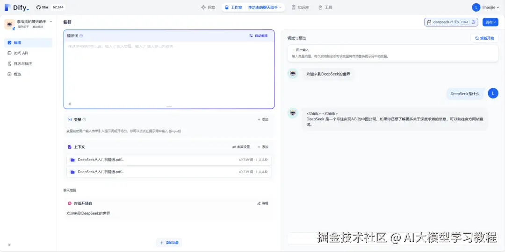The width and height of the screenshot is (505, 252).
Task: Click 自动编排 button
Action: click(x=259, y=35)
